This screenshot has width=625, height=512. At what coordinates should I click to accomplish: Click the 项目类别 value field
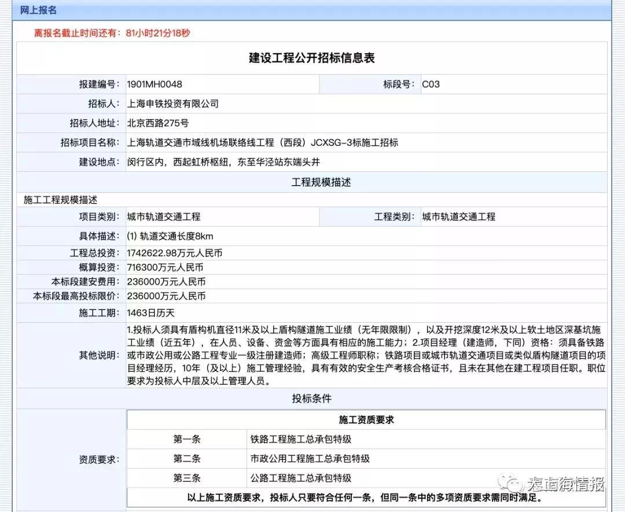point(164,216)
